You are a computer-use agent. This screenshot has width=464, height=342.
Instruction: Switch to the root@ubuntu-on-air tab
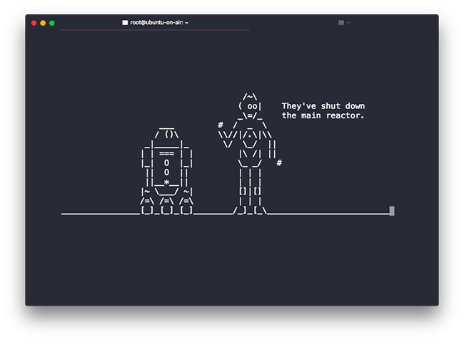point(155,23)
